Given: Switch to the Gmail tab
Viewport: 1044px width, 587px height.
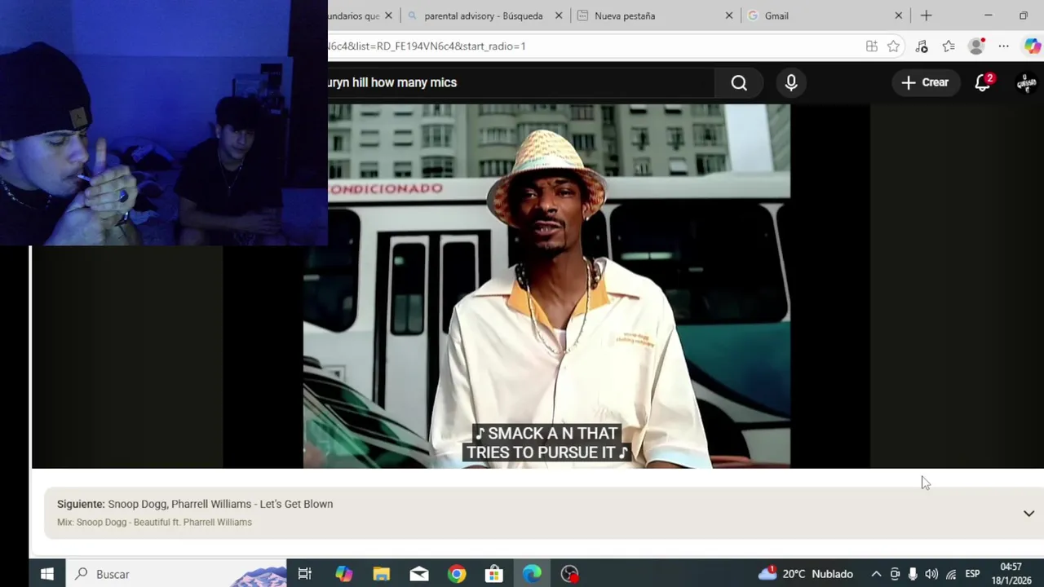Looking at the screenshot, I should [x=776, y=15].
